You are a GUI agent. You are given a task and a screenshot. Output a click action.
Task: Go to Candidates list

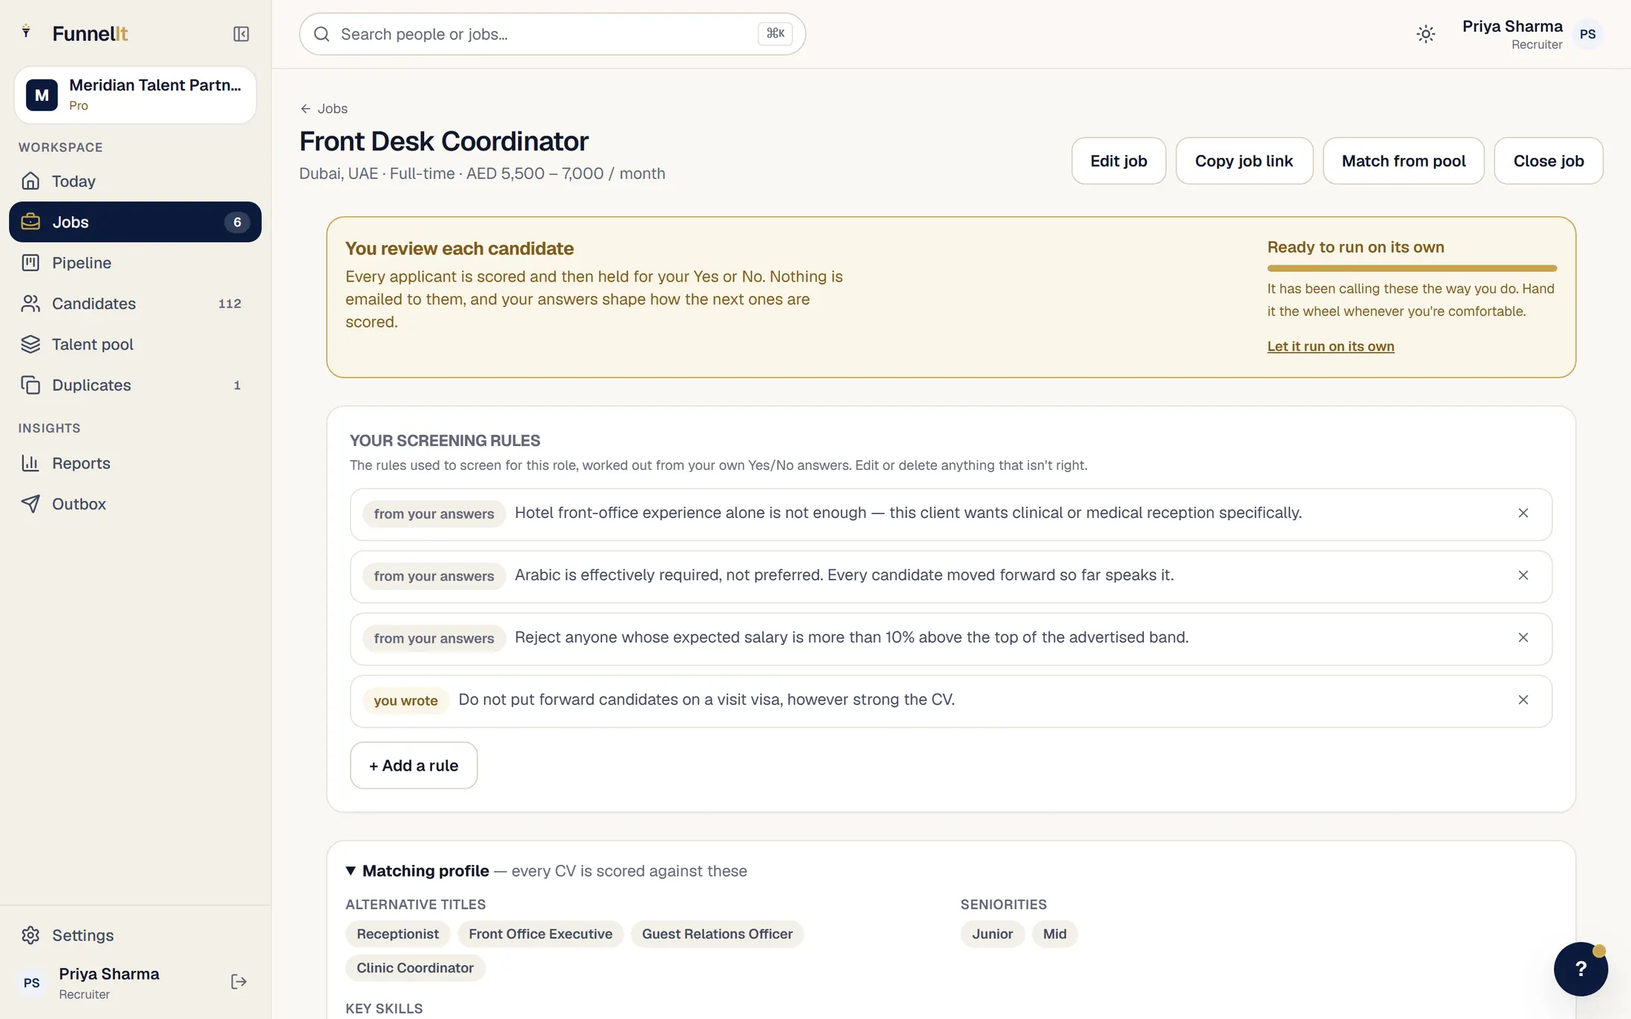click(135, 303)
